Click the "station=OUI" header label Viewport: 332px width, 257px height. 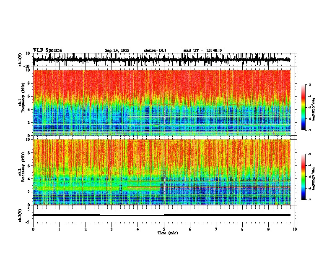[x=155, y=50]
